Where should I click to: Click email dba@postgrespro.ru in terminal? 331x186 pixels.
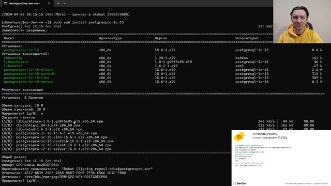[130, 169]
